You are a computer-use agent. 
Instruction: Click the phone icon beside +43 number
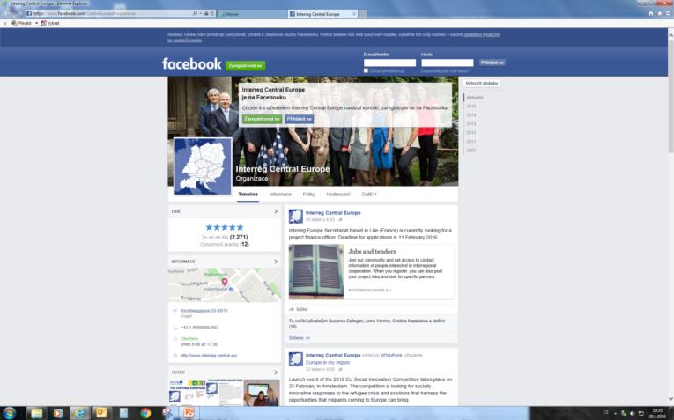175,328
